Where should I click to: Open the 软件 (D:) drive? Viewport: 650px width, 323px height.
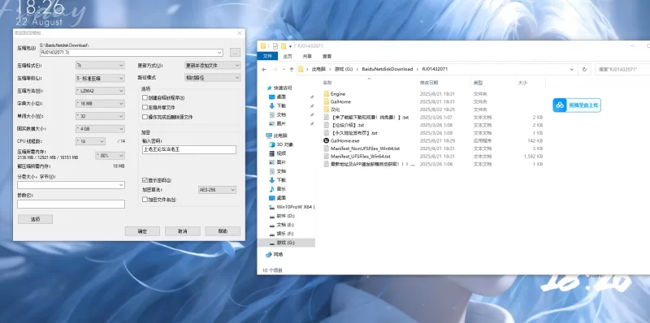tap(282, 216)
